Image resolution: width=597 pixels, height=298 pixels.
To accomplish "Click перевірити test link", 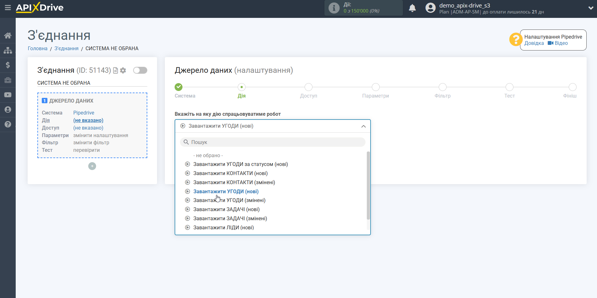I will 87,150.
